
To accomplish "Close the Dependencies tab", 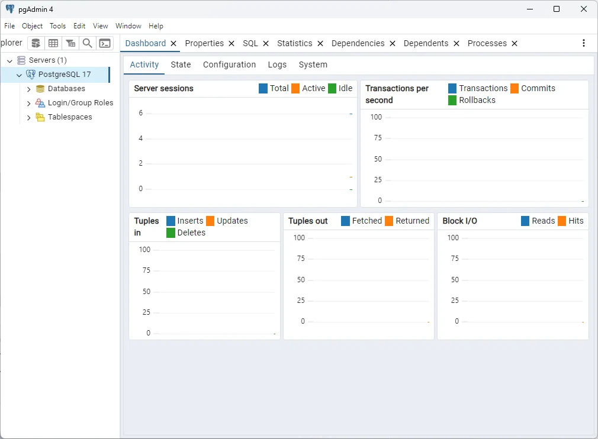I will pos(393,43).
